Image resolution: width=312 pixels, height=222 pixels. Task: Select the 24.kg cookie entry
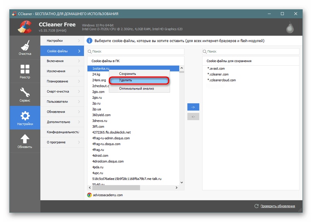pyautogui.click(x=96, y=75)
